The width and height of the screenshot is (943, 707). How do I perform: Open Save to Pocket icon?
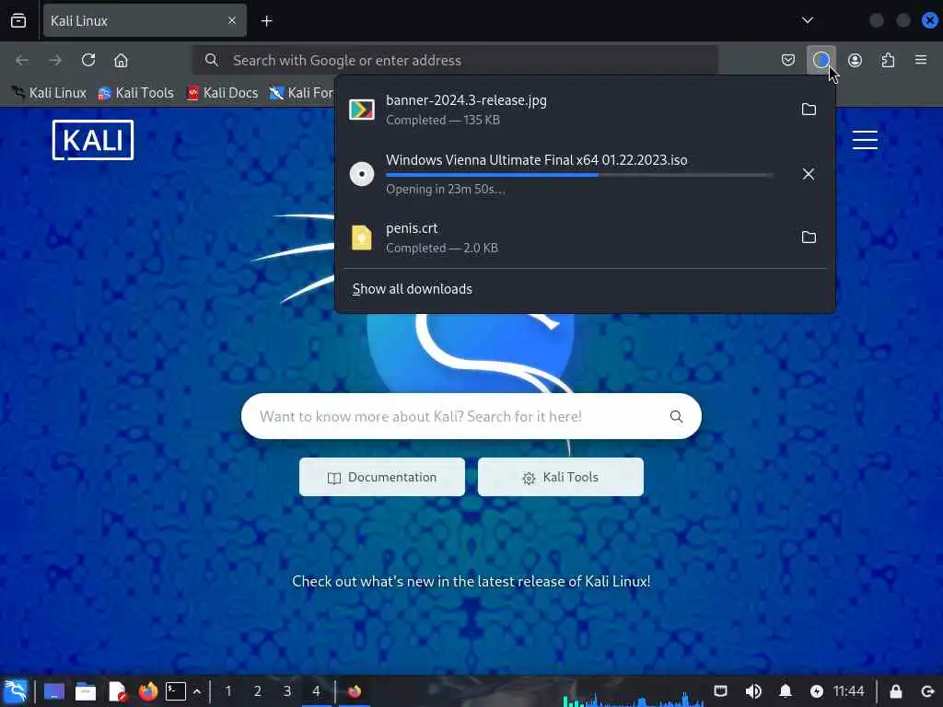coord(788,60)
